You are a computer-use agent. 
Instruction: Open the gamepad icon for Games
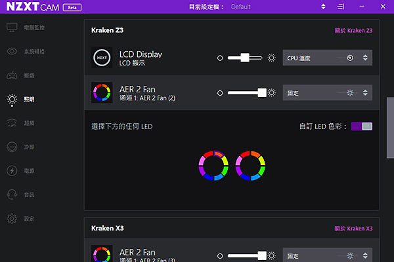pyautogui.click(x=12, y=75)
